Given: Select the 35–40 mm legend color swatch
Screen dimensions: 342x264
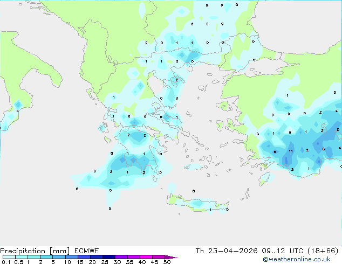Looking at the screenshot, I should coord(134,257).
